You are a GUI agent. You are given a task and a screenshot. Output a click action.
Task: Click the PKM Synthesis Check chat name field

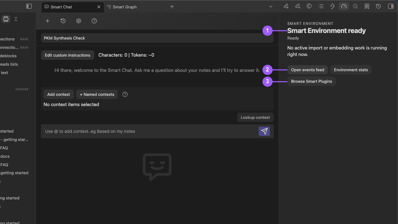(x=157, y=38)
